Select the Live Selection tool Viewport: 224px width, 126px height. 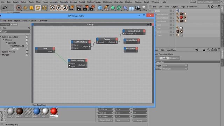coord(19,8)
